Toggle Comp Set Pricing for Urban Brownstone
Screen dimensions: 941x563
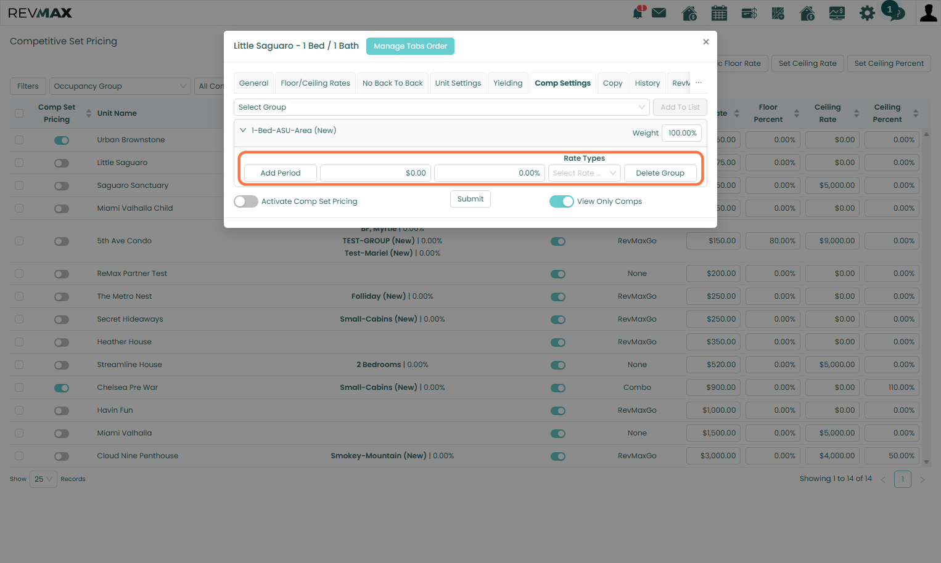[x=62, y=140]
